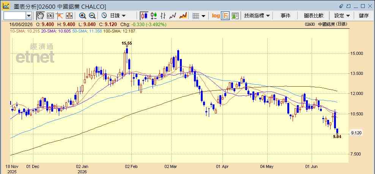Click the chart analysis app icon in title bar
Screen dimensions: 375x174
click(x=6, y=6)
